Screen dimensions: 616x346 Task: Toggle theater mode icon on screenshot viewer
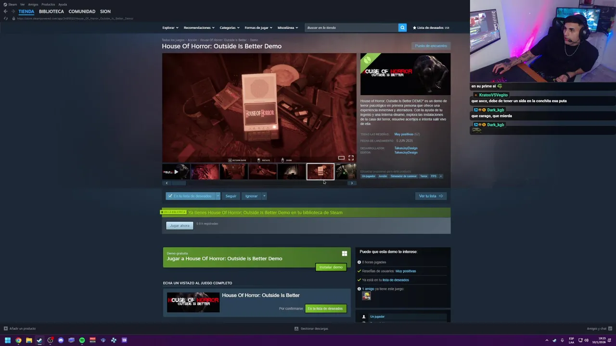coord(341,158)
